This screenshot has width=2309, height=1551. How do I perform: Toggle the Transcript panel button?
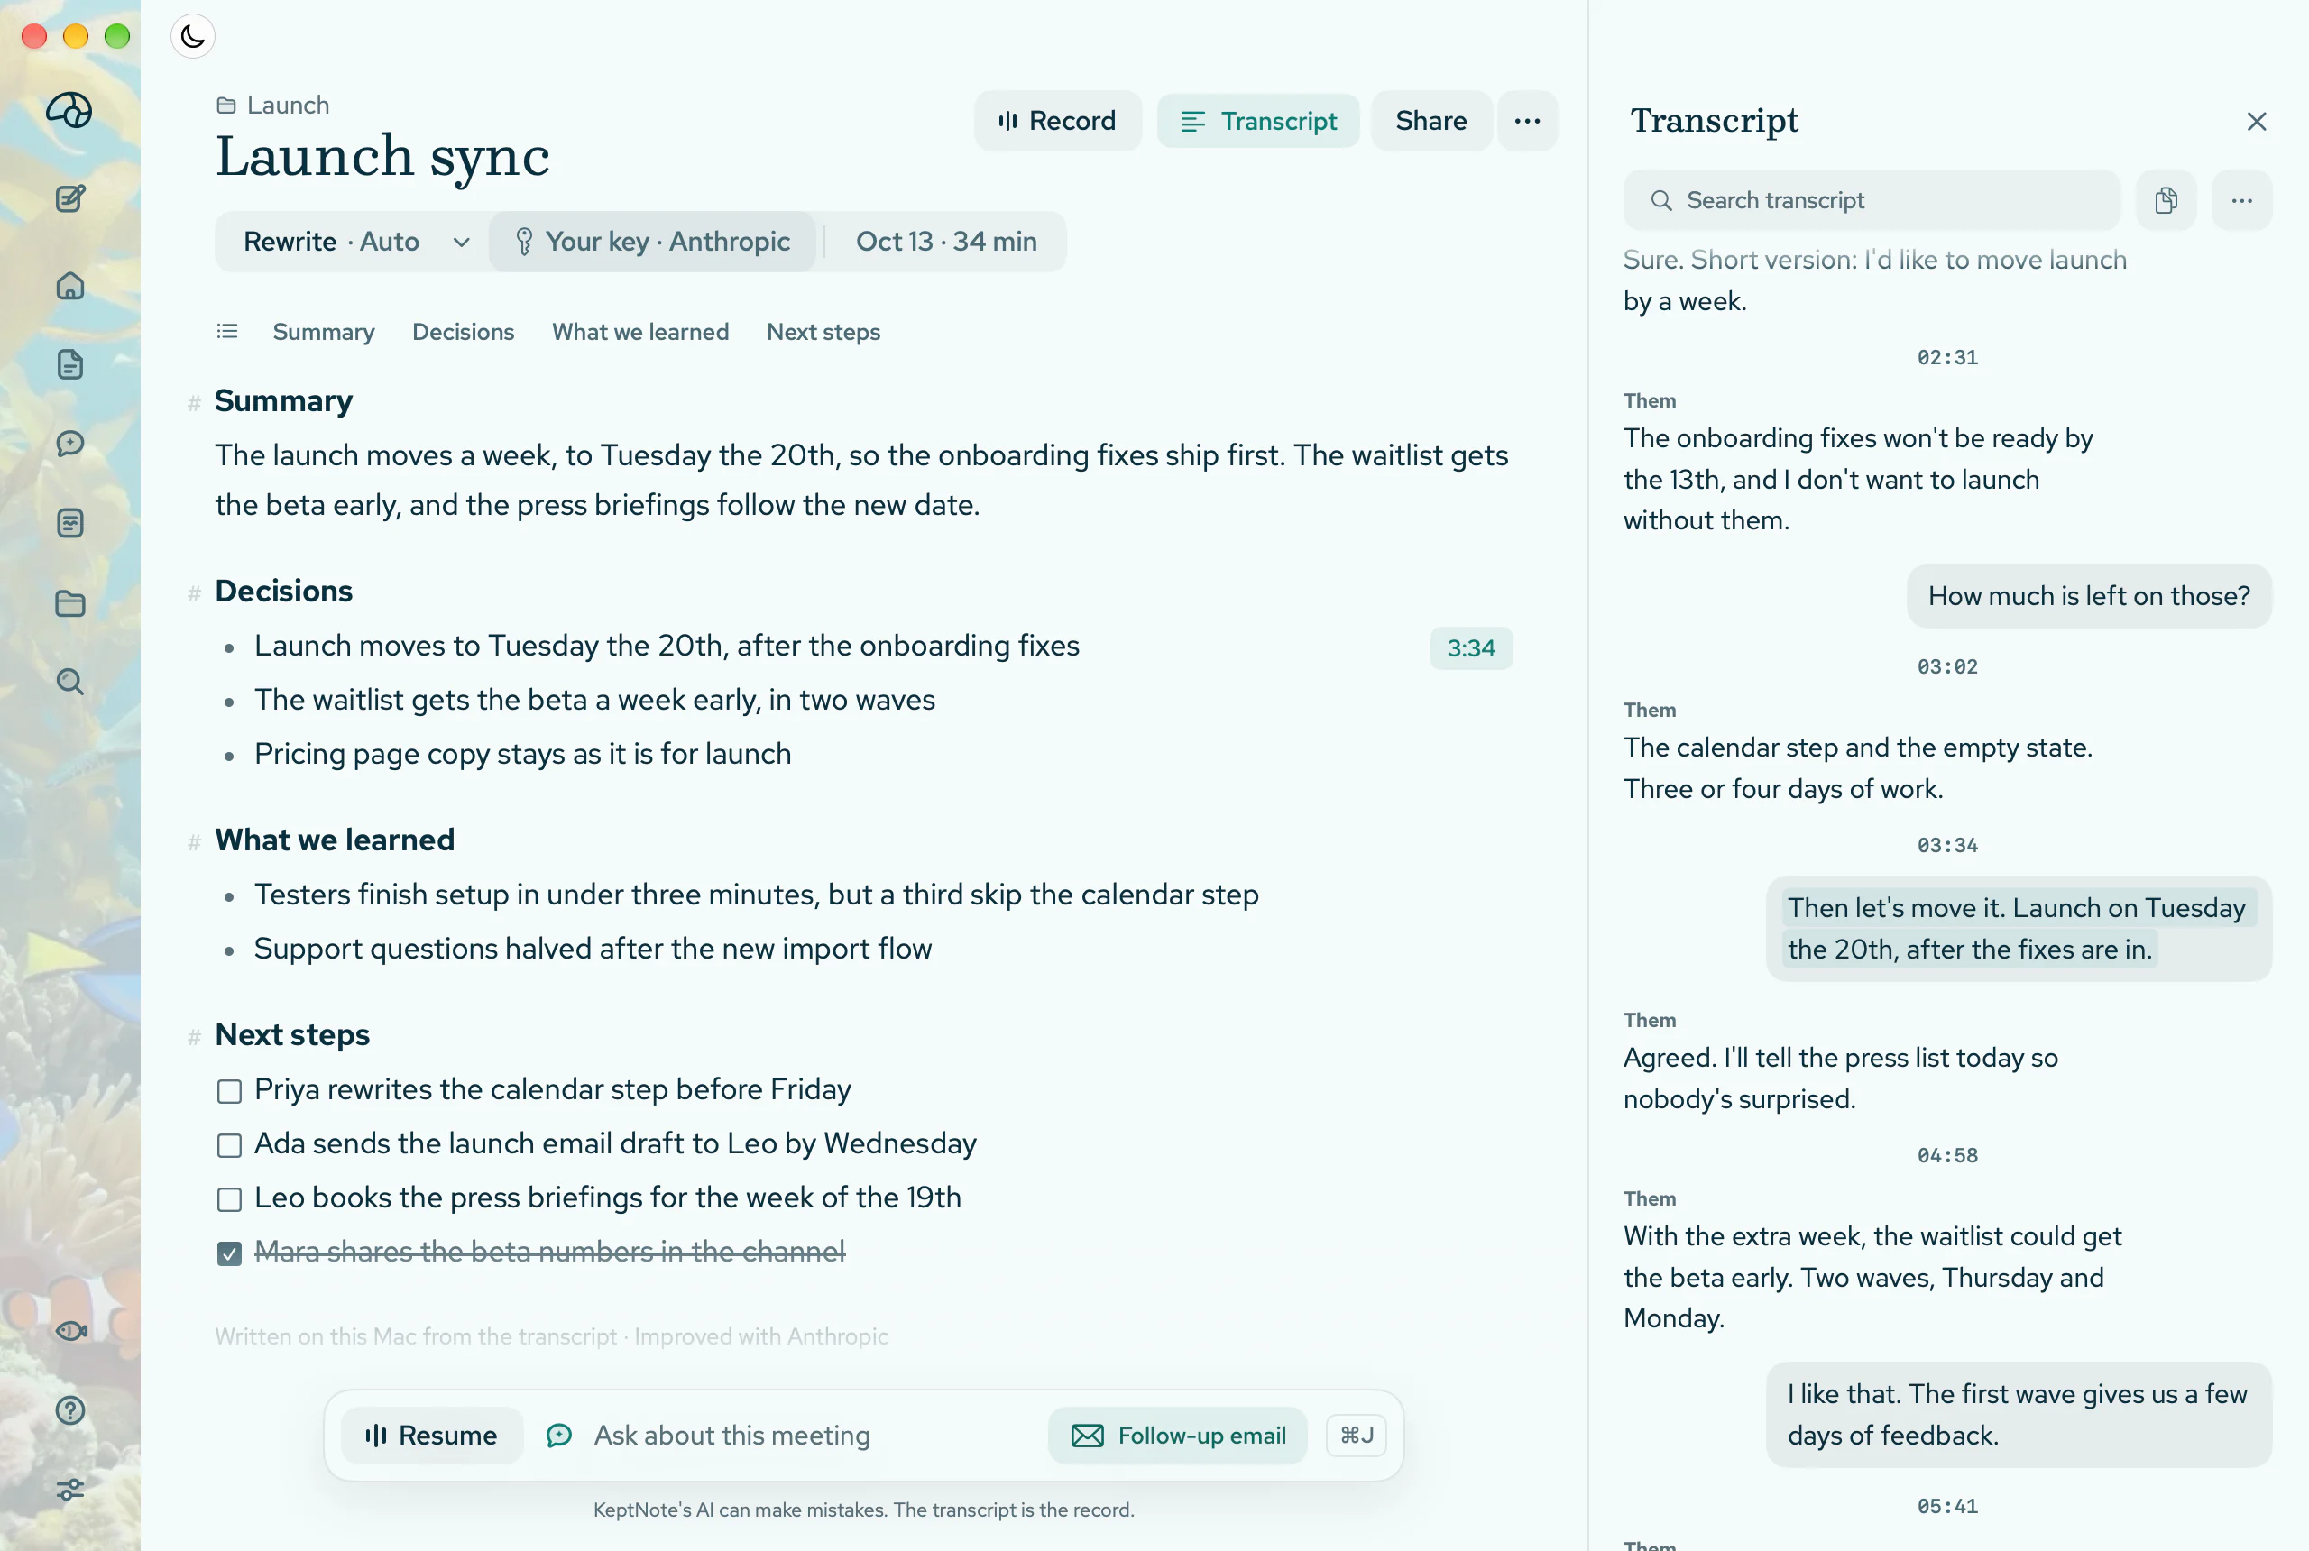click(1258, 121)
